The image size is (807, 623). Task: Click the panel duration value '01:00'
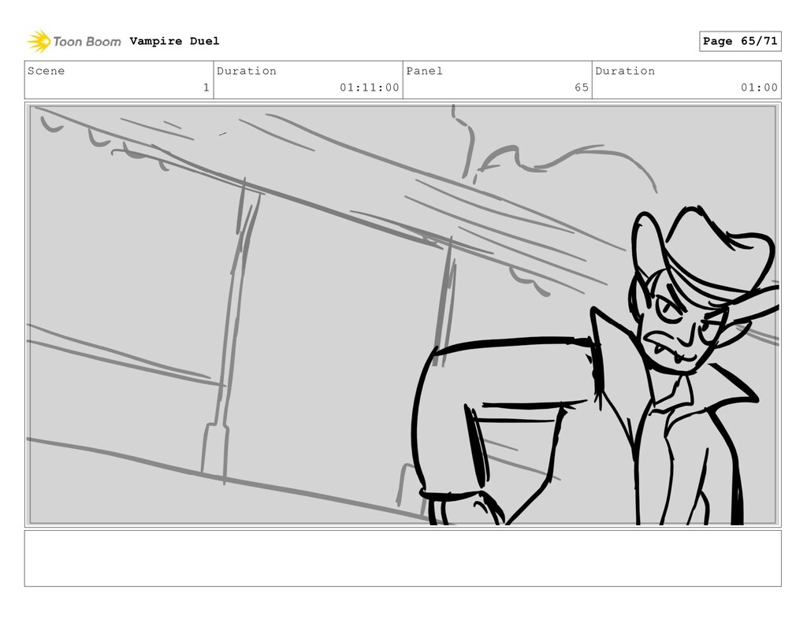pos(759,87)
